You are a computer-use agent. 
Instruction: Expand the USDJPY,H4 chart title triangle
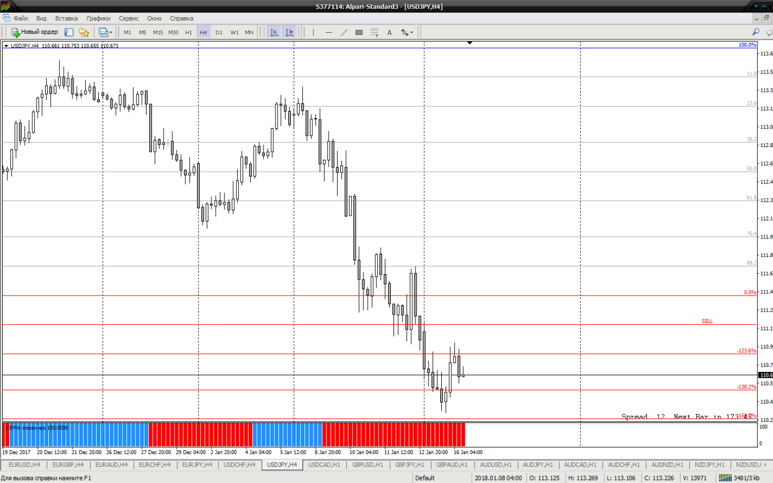coord(6,46)
